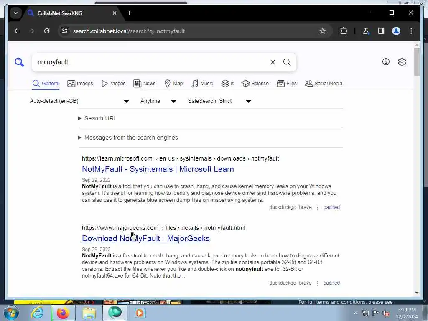Open the About info icon

coord(386,62)
